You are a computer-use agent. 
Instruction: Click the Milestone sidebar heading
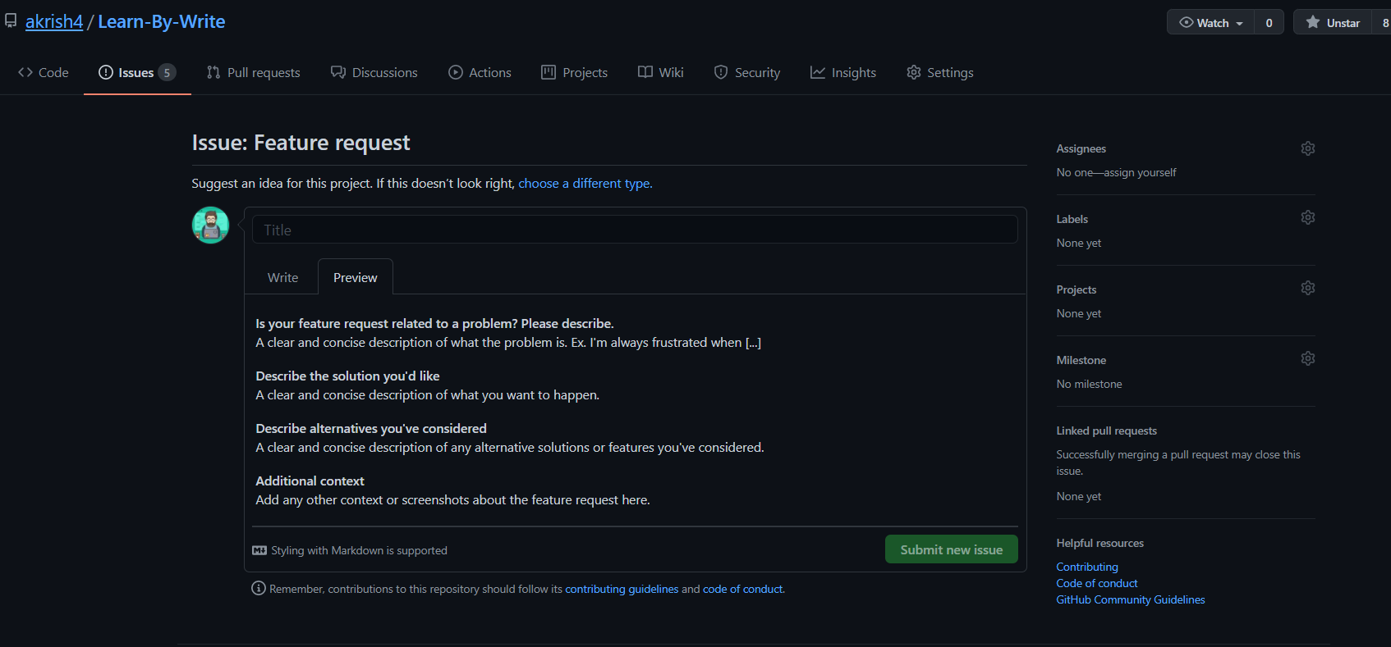1081,360
